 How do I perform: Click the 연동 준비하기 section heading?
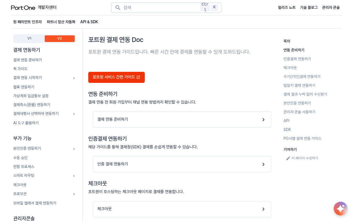pos(103,94)
